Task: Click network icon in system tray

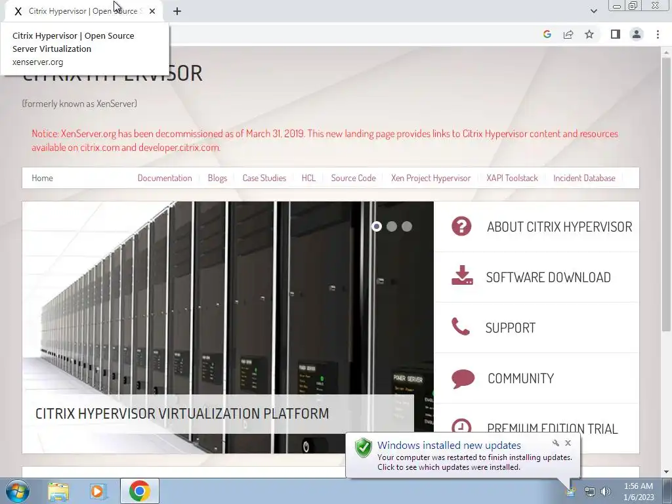Action: coord(590,492)
